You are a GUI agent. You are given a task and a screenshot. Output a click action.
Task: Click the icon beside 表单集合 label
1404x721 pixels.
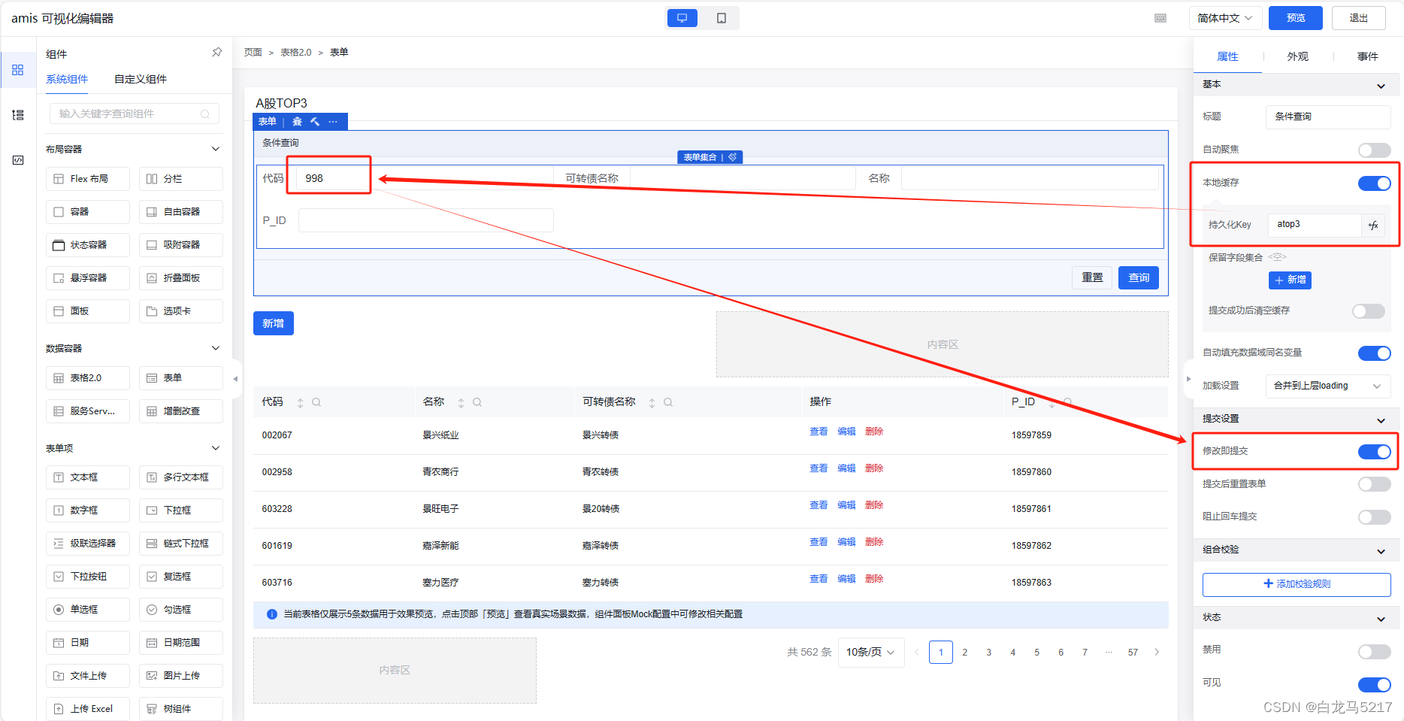[733, 157]
